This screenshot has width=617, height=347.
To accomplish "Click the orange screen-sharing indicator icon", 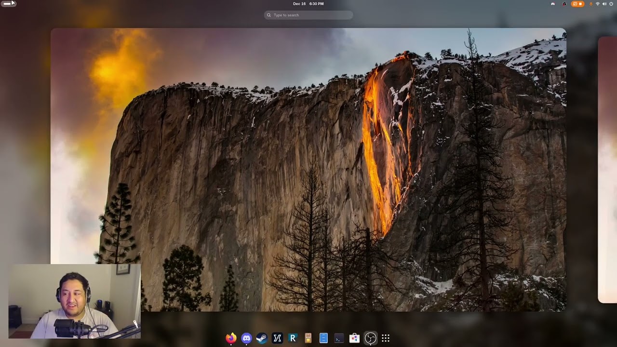I will pos(575,4).
